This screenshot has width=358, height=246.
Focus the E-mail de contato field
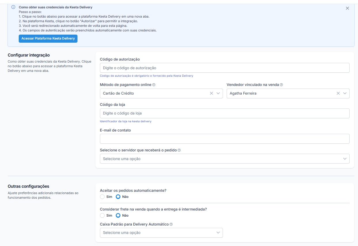click(225, 139)
